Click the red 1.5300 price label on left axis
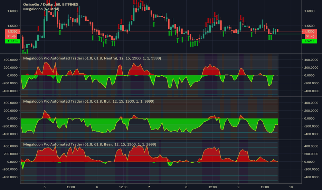 click(12, 32)
